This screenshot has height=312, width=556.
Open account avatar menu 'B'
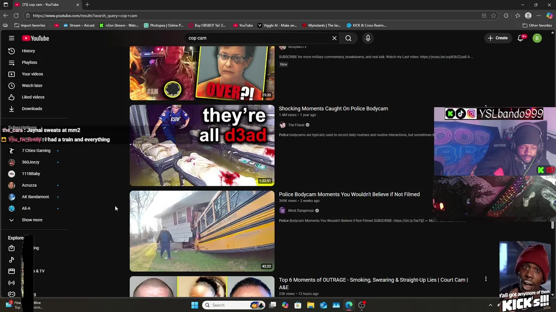pos(537,38)
